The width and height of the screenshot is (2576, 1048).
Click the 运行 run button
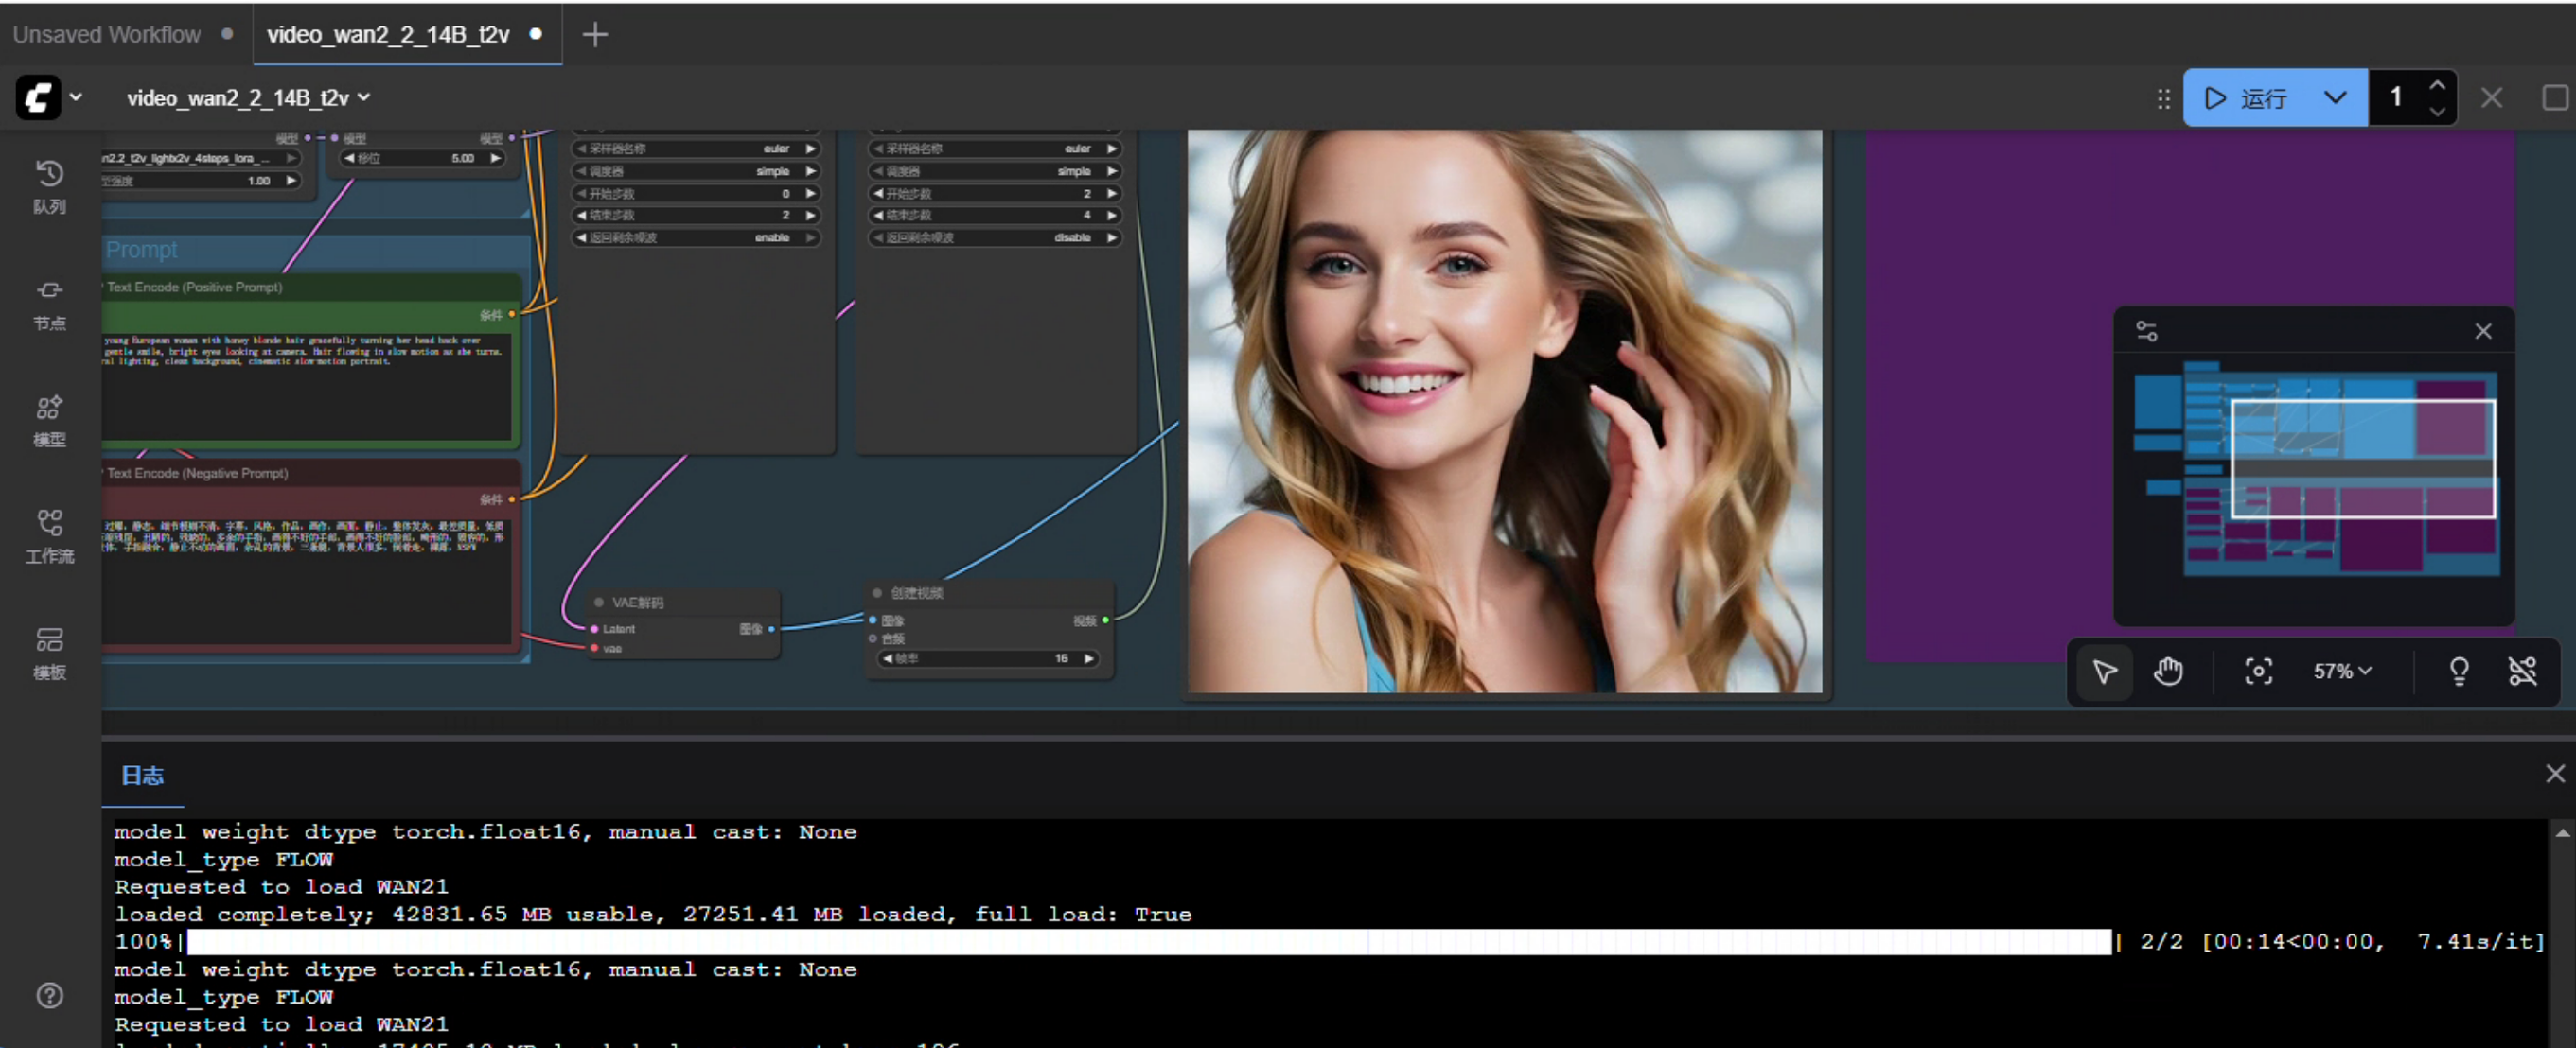coord(2250,98)
